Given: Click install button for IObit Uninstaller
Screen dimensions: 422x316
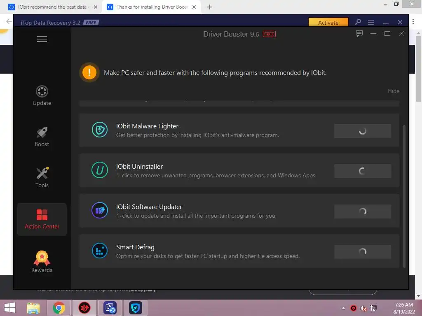Looking at the screenshot, I should tap(363, 171).
